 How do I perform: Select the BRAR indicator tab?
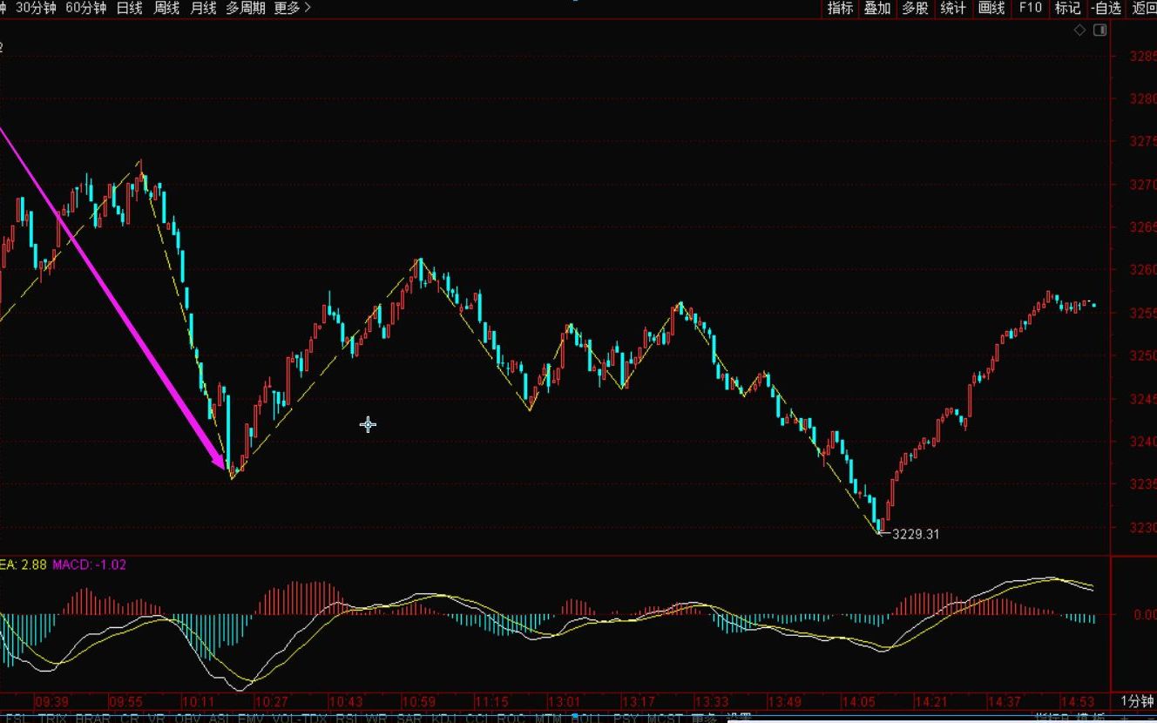(93, 719)
